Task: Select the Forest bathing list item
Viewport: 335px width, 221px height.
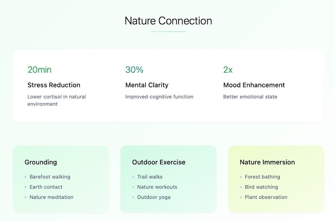Action: (263, 177)
